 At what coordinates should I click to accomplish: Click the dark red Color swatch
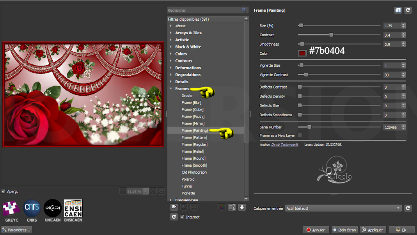click(x=302, y=53)
